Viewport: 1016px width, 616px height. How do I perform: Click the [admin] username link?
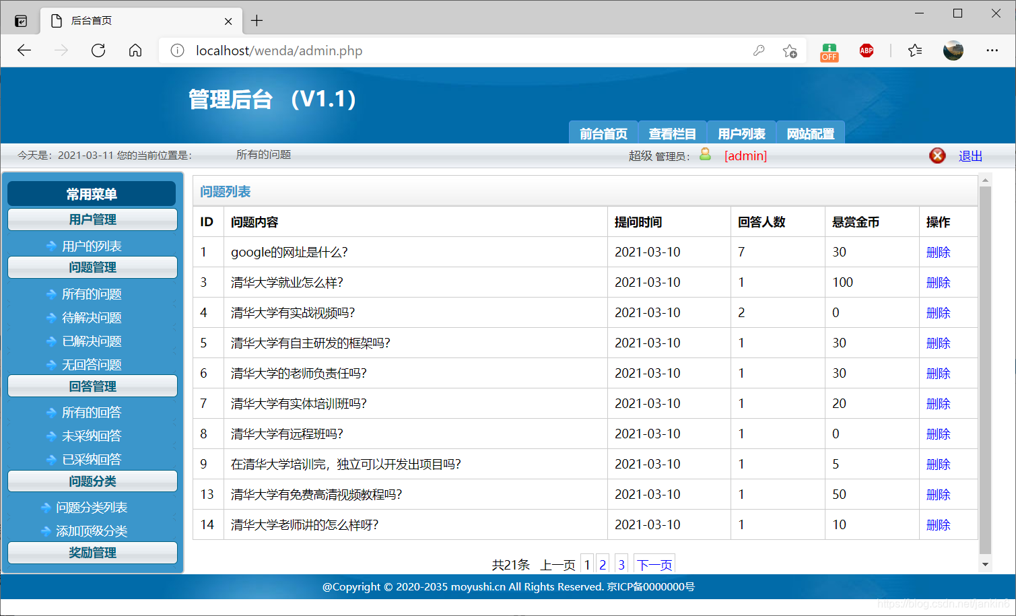pyautogui.click(x=745, y=156)
